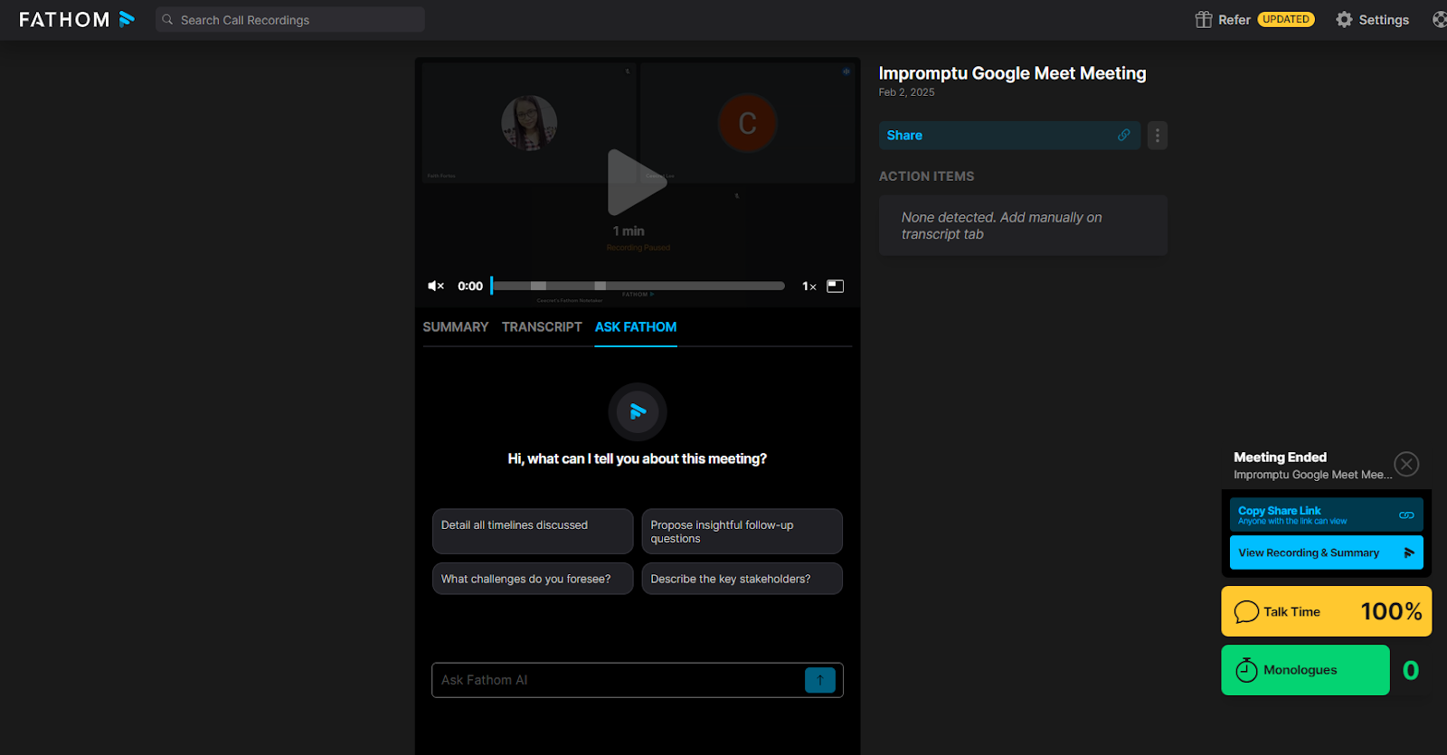The width and height of the screenshot is (1447, 755).
Task: Click Copy Share Link button
Action: pos(1326,514)
